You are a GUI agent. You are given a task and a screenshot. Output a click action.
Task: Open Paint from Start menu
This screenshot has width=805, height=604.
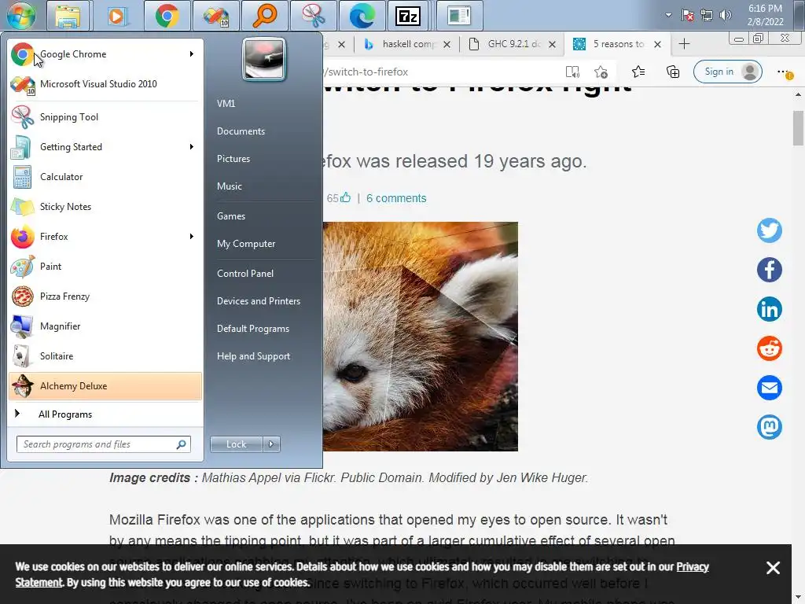(x=105, y=266)
